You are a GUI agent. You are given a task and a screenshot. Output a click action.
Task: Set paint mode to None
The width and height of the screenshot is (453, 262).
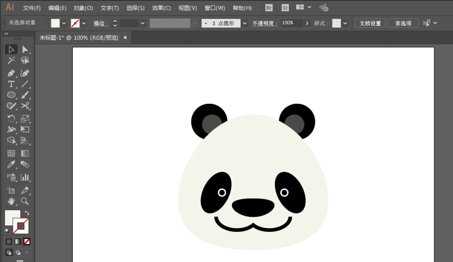27,242
